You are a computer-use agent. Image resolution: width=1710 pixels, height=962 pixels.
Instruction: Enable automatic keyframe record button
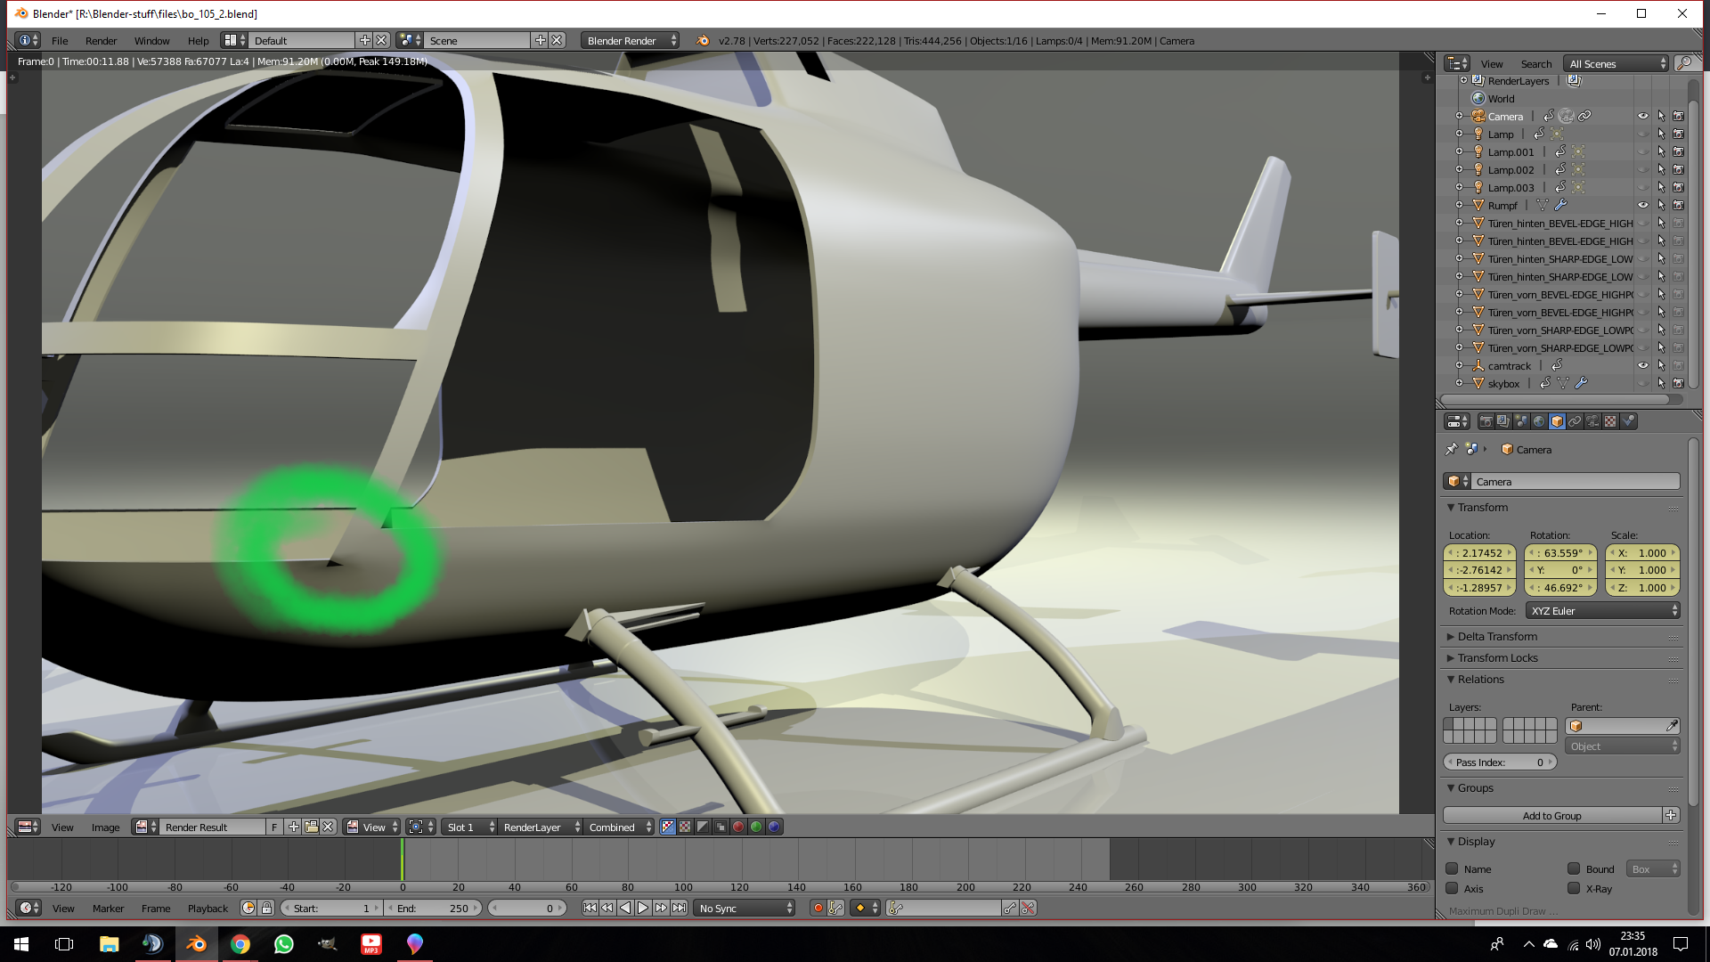tap(818, 908)
